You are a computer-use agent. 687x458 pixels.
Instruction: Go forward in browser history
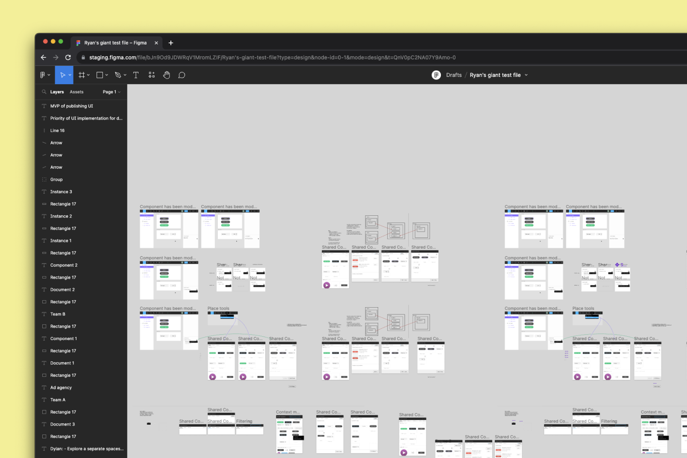(56, 57)
